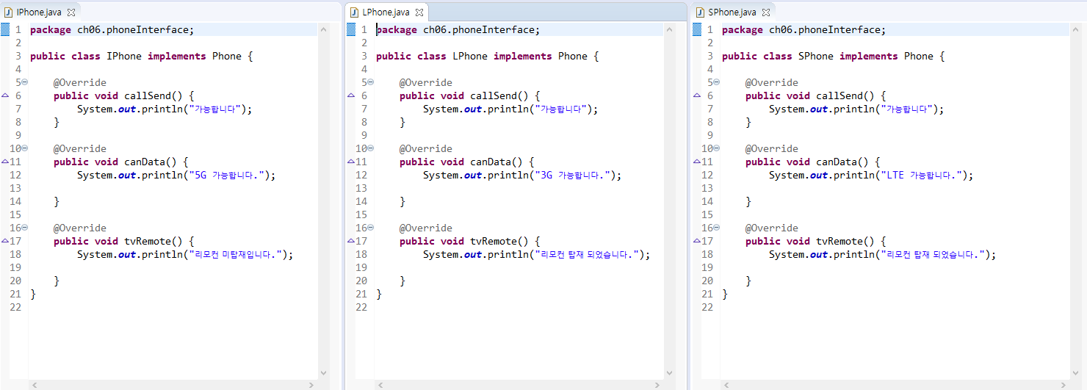The height and width of the screenshot is (390, 1087).
Task: Toggle tvRemote folding in SPhone.java
Action: tap(716, 228)
